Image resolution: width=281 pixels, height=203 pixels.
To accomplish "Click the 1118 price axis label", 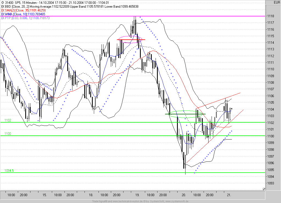I will click(x=271, y=16).
